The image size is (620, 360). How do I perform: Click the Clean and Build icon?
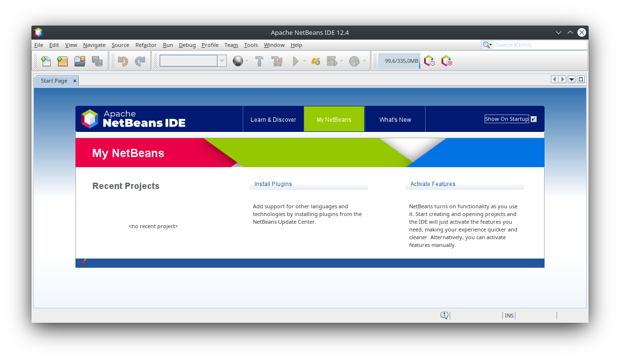click(x=277, y=61)
